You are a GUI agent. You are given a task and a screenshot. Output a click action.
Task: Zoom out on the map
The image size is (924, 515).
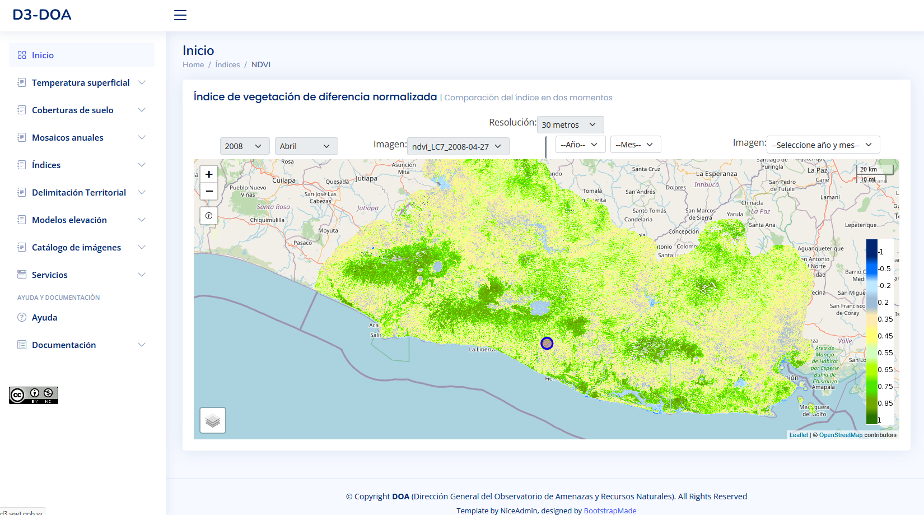(209, 191)
